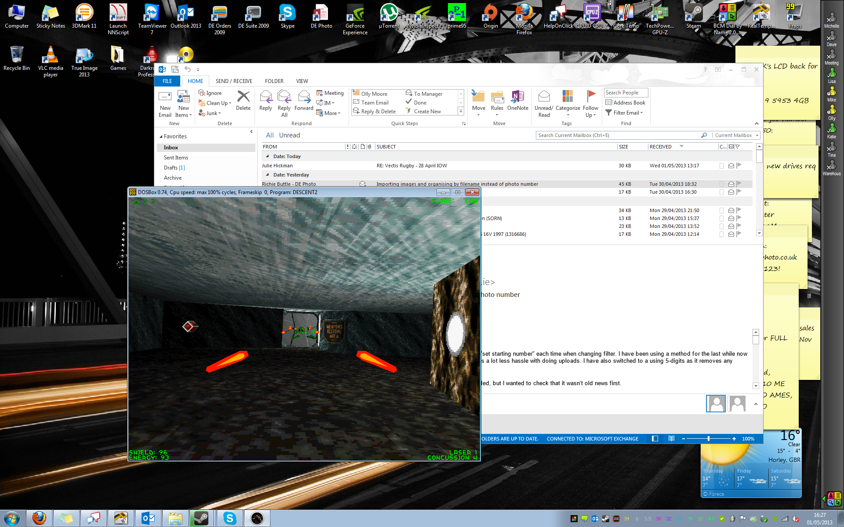Toggle category box on Mon 21:50 email
844x527 pixels.
pyautogui.click(x=721, y=211)
